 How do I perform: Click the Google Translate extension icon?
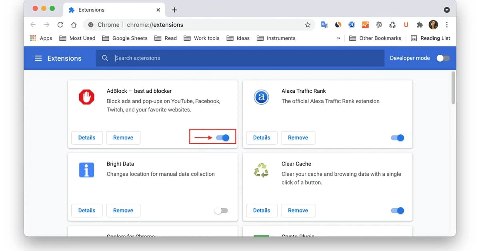click(x=324, y=25)
